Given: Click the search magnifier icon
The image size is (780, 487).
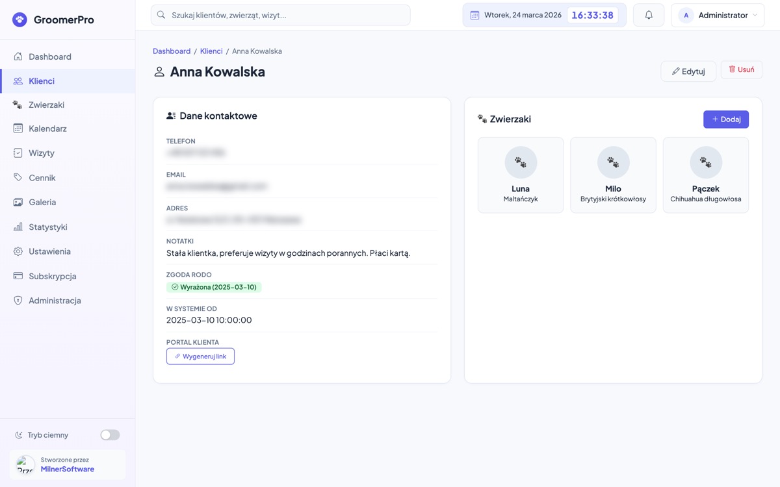Looking at the screenshot, I should pyautogui.click(x=161, y=15).
